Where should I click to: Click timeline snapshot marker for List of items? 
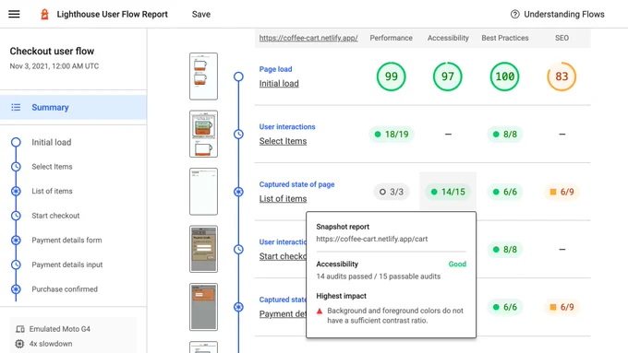(x=238, y=192)
